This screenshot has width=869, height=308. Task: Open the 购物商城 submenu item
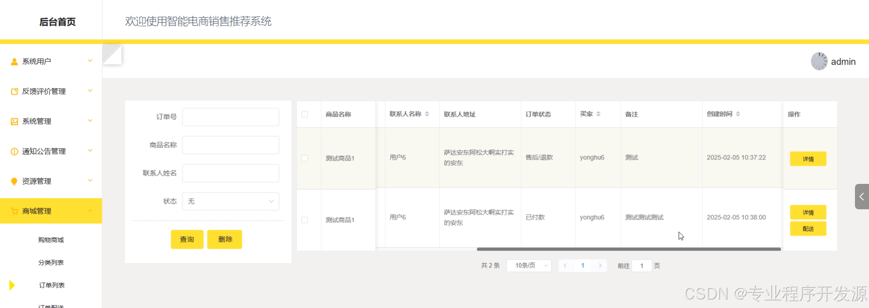(51, 240)
